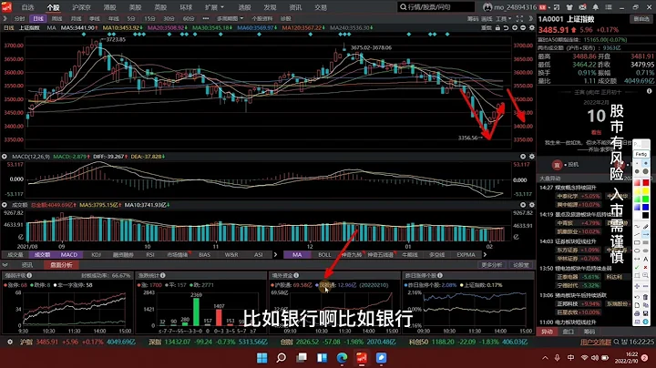Viewport: 656px width, 368px height.
Task: Toggle 沪股通 series in 境外资金 chart
Action: tap(292, 285)
